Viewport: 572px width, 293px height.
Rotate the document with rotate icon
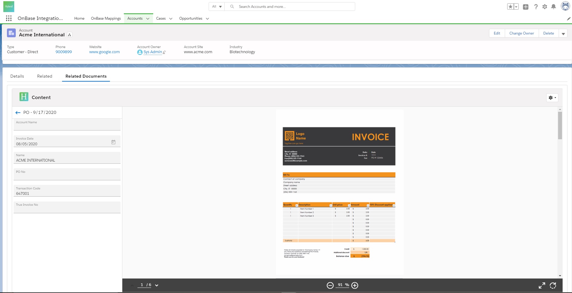click(553, 285)
